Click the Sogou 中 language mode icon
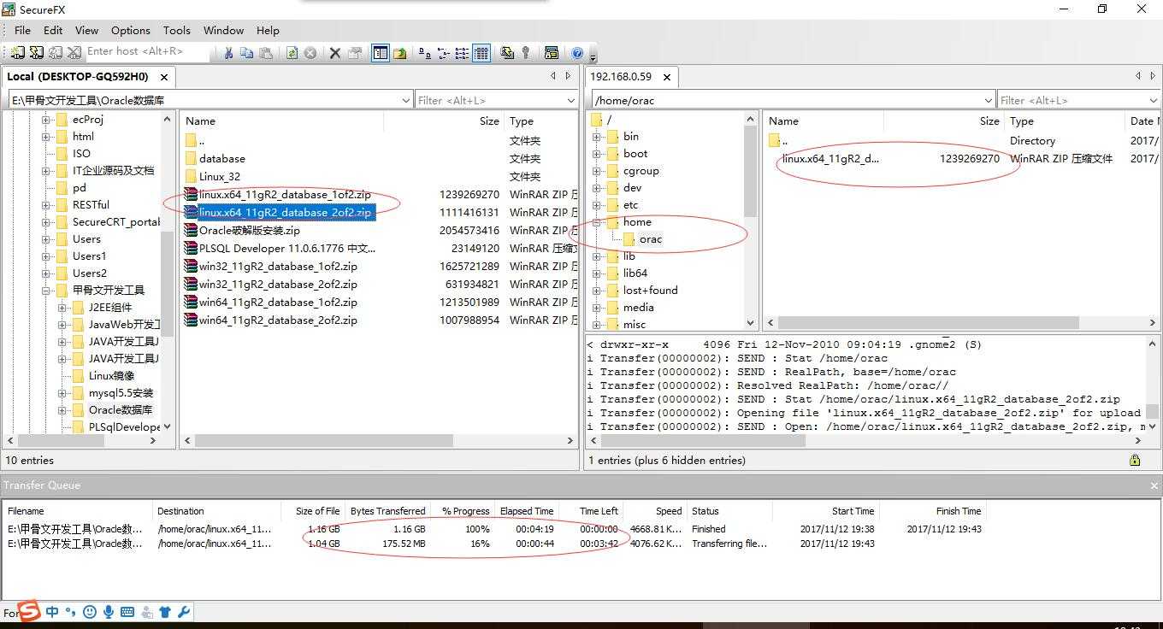The width and height of the screenshot is (1163, 629). (x=52, y=612)
